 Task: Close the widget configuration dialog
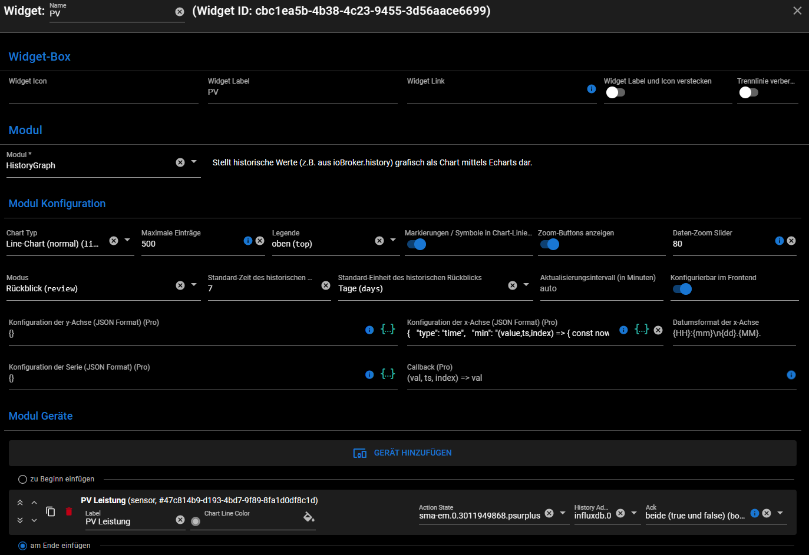797,11
